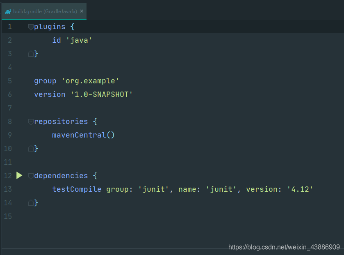Click the first 'junit' string after group:

click(153, 189)
